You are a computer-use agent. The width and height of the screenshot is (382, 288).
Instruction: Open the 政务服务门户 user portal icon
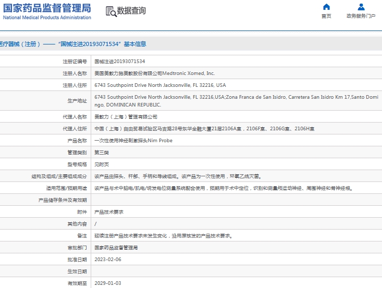361,7
